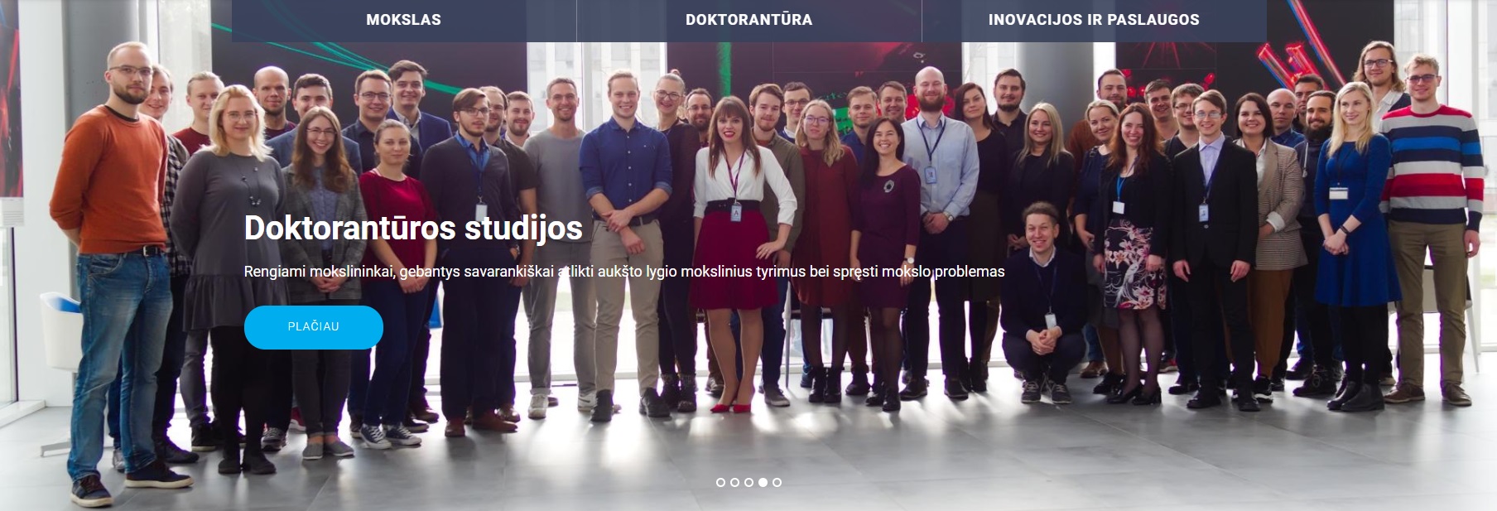Open INOVACIJOS IR PASLAUGOS menu
This screenshot has width=1497, height=511.
coord(1094,20)
